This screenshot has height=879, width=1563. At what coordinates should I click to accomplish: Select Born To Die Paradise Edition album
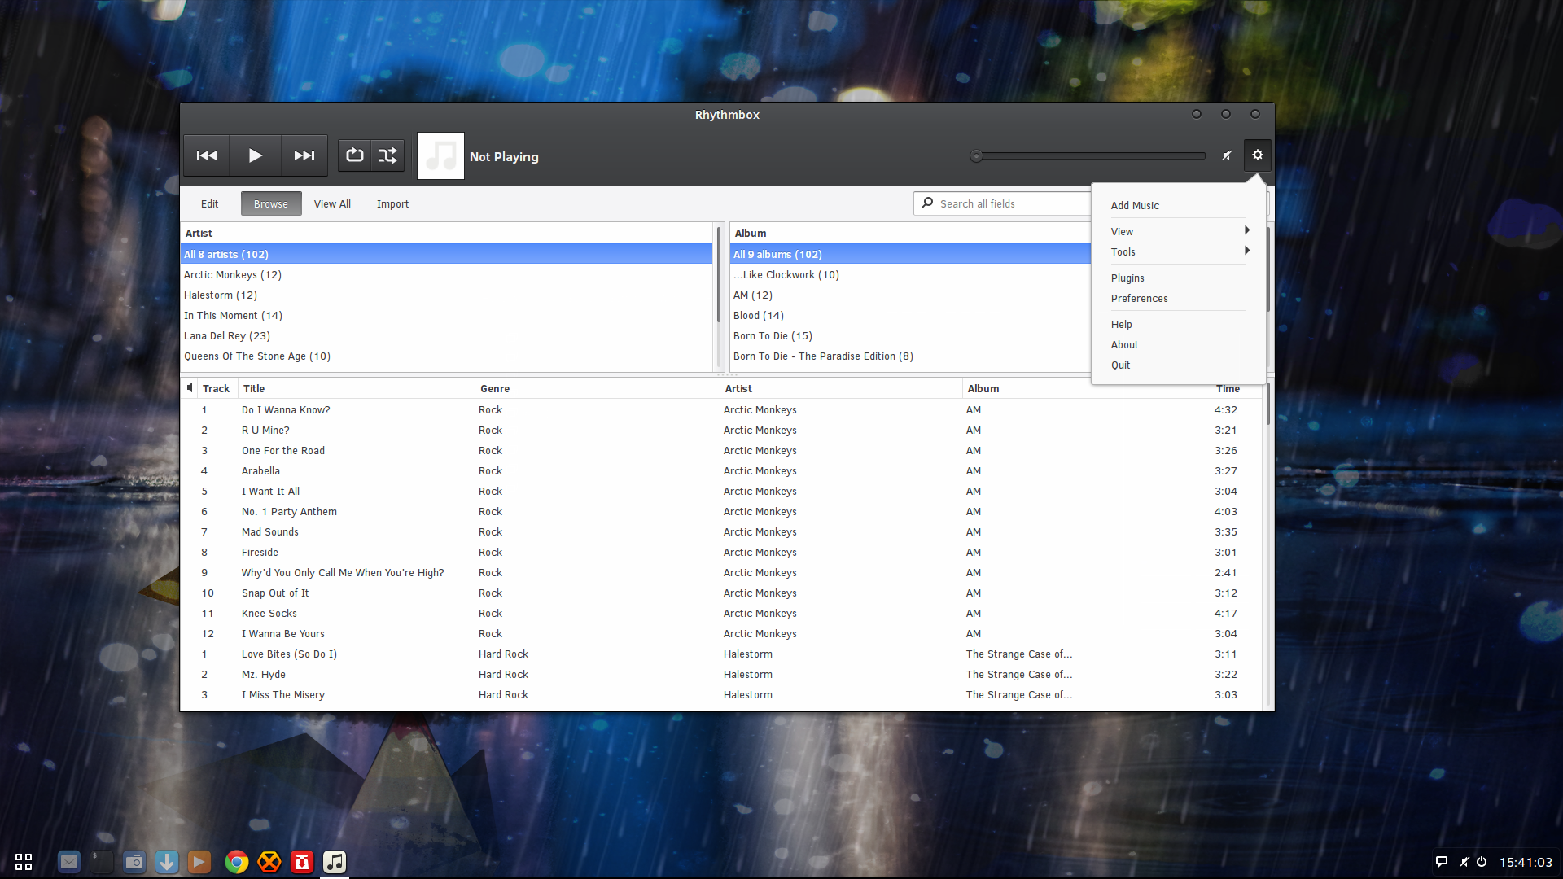tap(910, 356)
